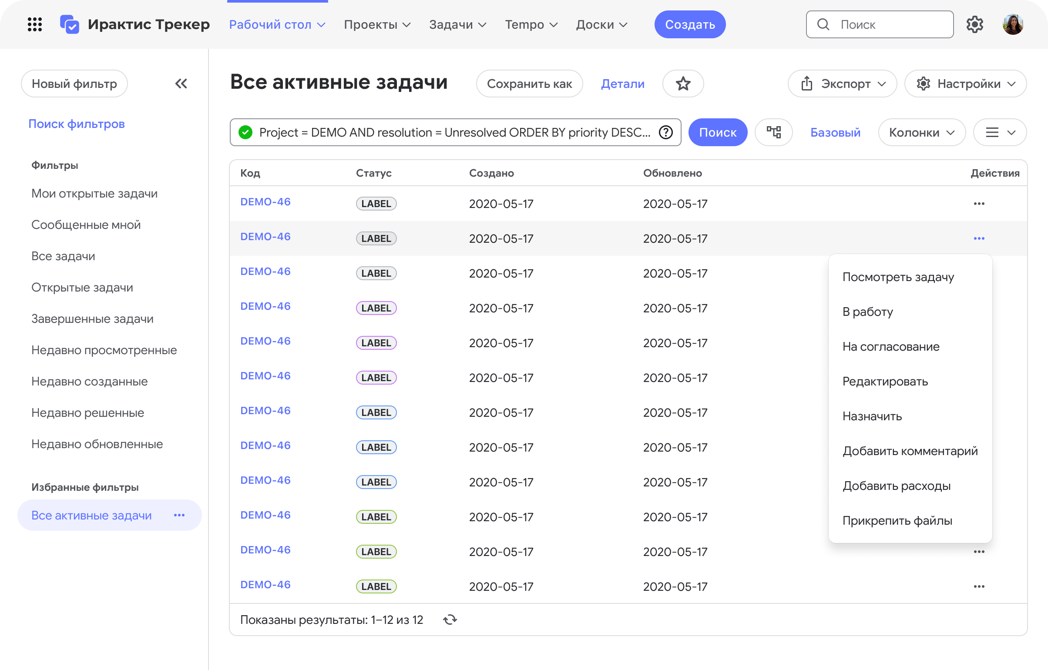This screenshot has width=1048, height=670.
Task: Select Недавно решенные filter
Action: (88, 412)
